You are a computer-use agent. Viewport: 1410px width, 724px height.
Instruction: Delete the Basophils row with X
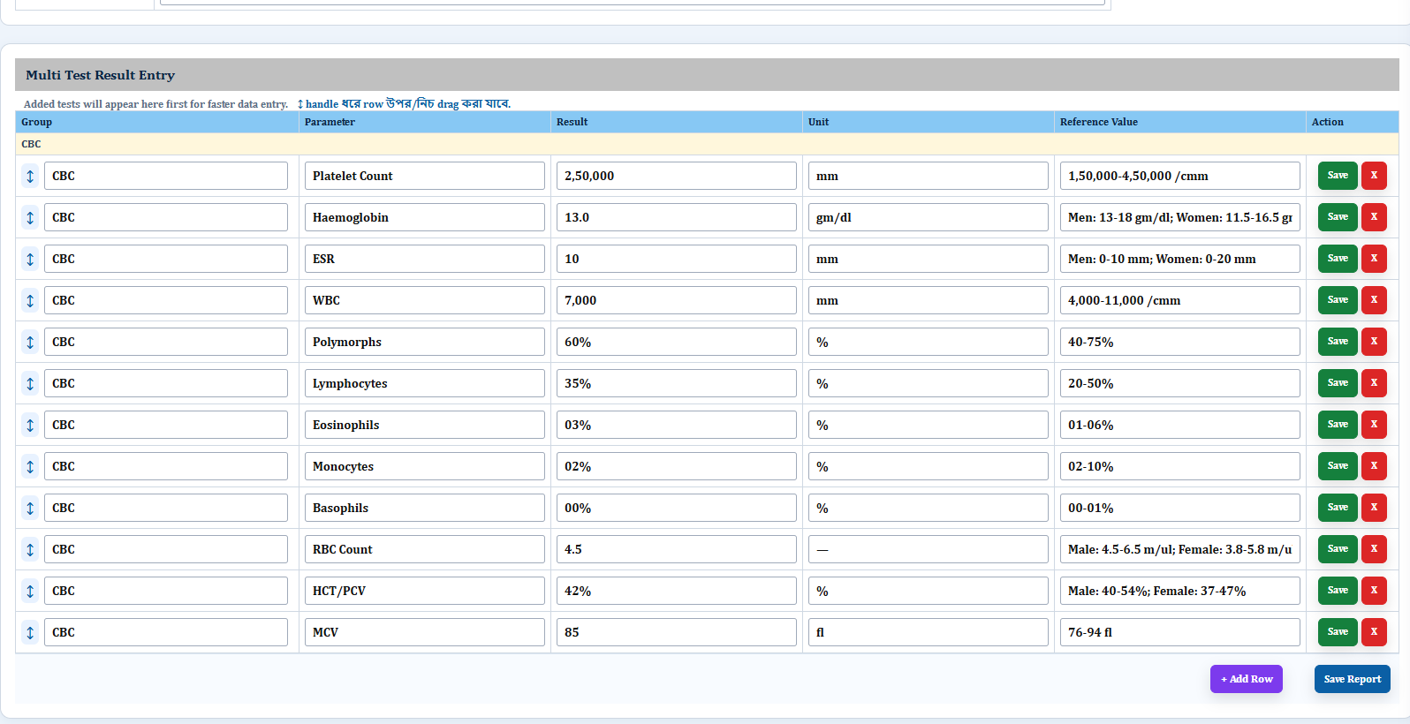[1374, 508]
